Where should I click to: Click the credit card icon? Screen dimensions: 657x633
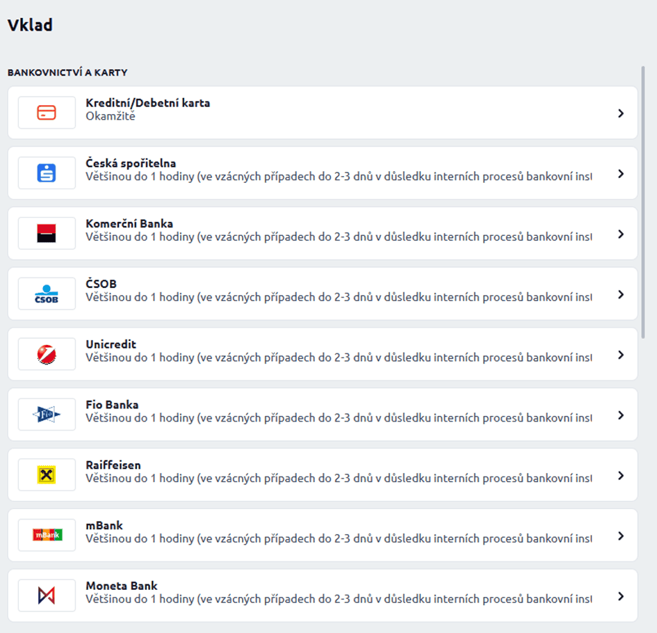(x=47, y=113)
